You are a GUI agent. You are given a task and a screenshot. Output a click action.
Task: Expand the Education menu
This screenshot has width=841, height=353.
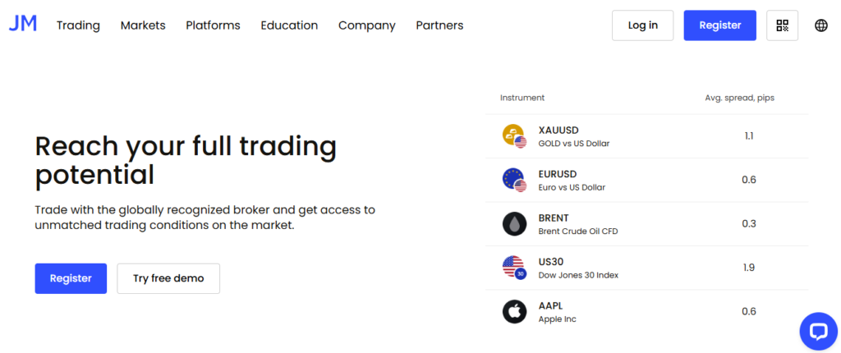(x=289, y=25)
